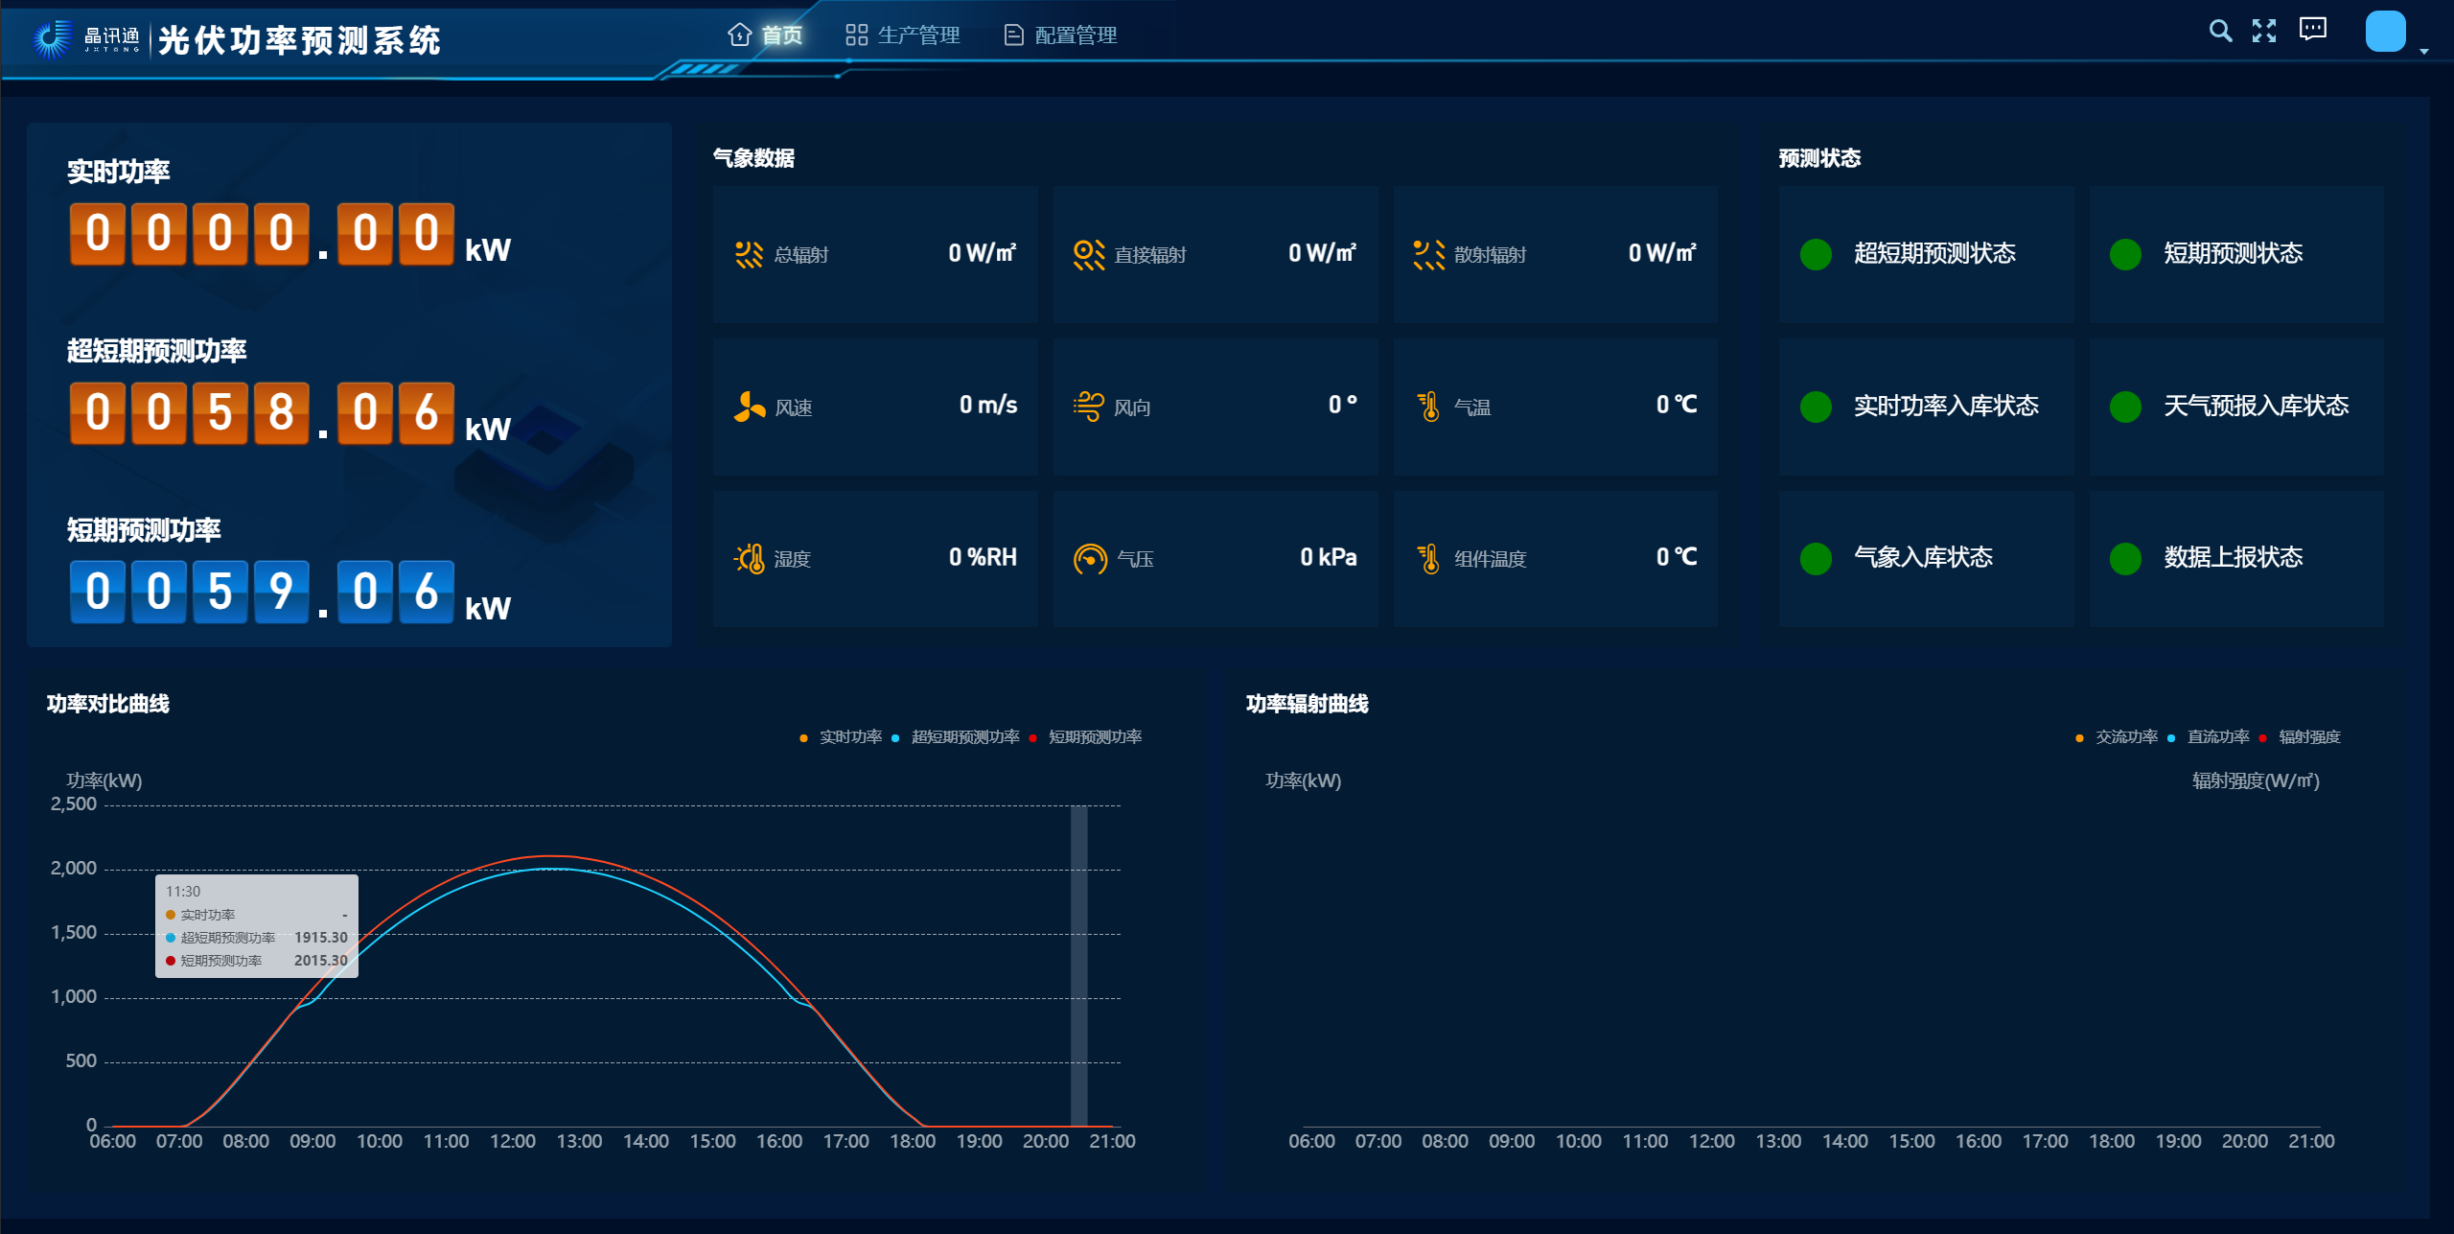Screen dimensions: 2454x1234
Task: Toggle 辐射强度 legend in radiation chart
Action: tap(2308, 737)
